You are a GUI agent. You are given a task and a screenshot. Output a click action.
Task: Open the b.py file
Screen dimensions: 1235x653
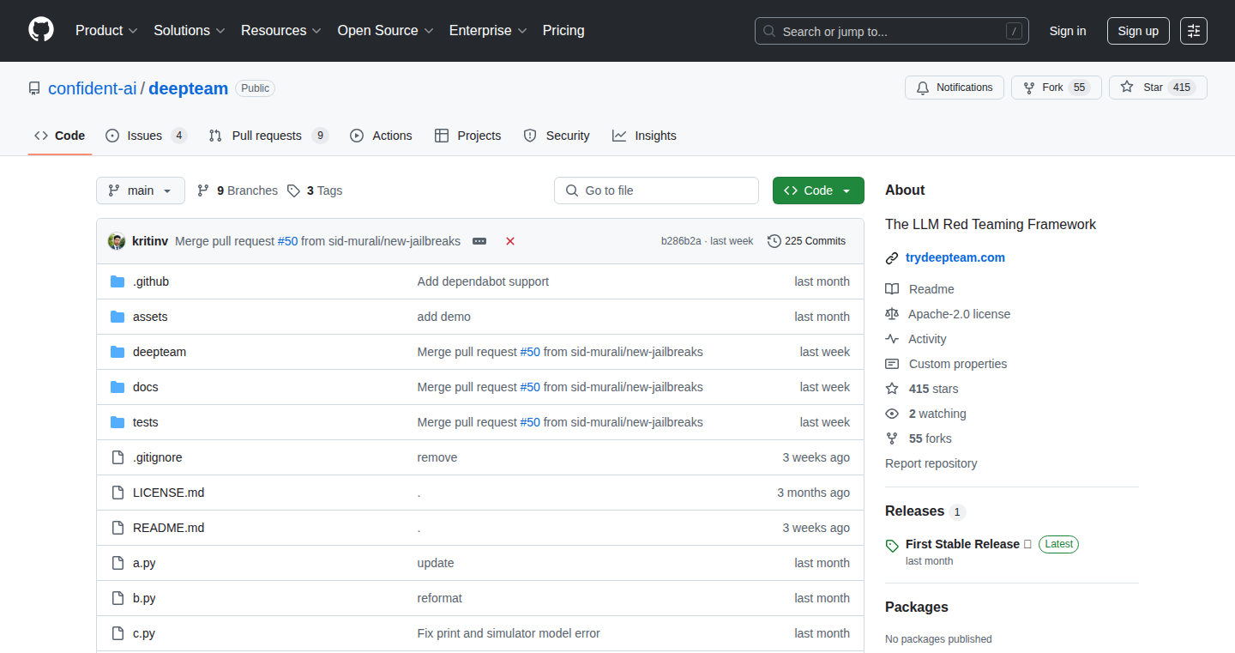[x=144, y=598]
